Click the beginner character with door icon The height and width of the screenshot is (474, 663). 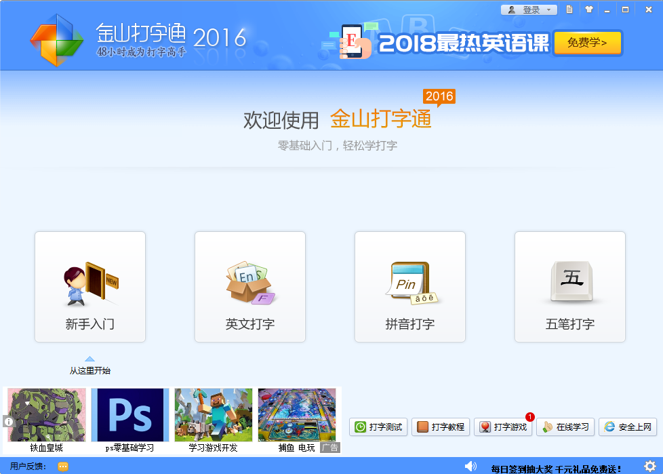(91, 283)
